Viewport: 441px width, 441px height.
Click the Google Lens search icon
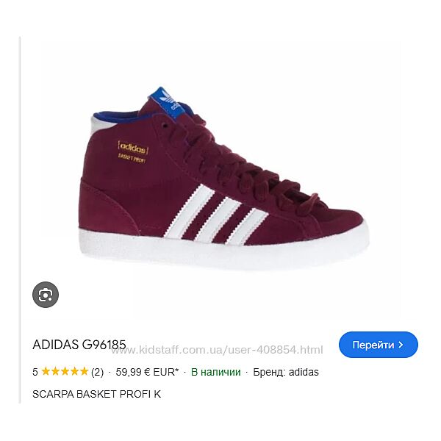(46, 295)
